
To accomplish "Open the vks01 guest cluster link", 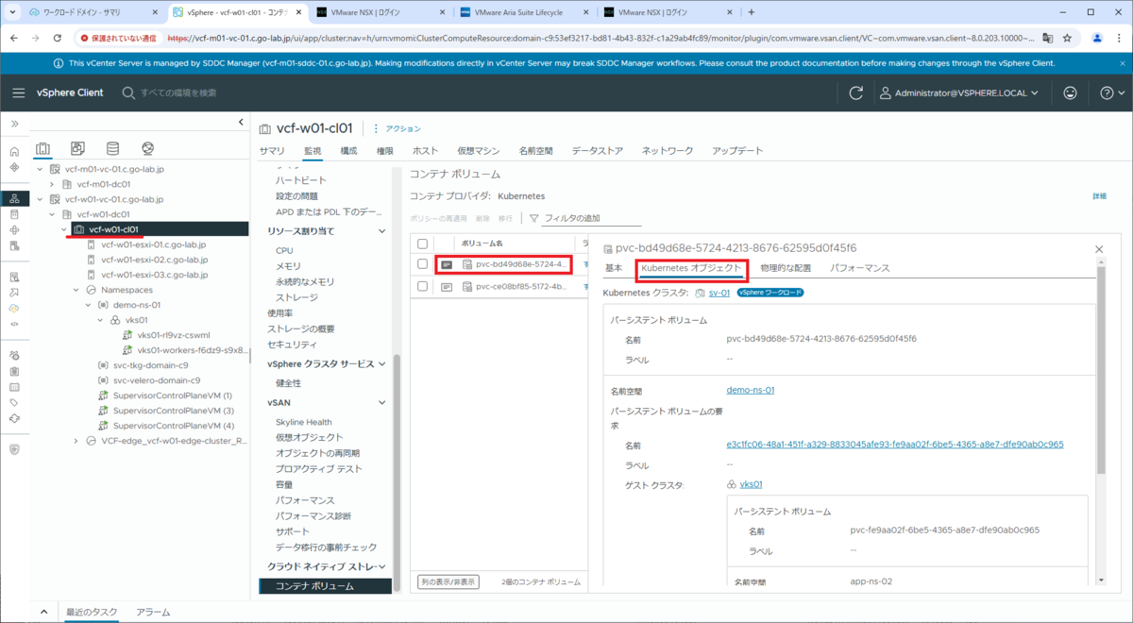I will [752, 484].
